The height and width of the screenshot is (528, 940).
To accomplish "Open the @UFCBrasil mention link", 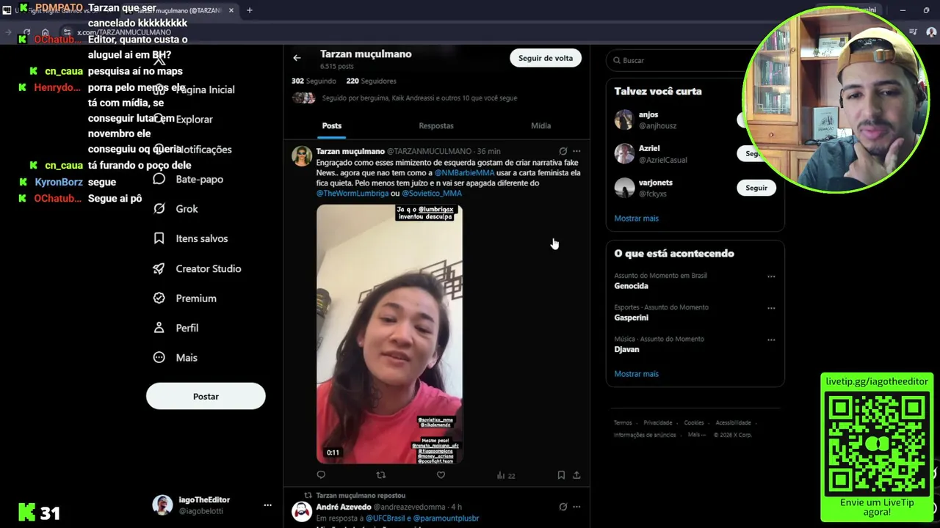I will 385,518.
